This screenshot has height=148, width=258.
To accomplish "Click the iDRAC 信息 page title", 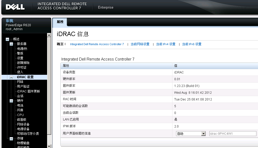I will (73, 34).
